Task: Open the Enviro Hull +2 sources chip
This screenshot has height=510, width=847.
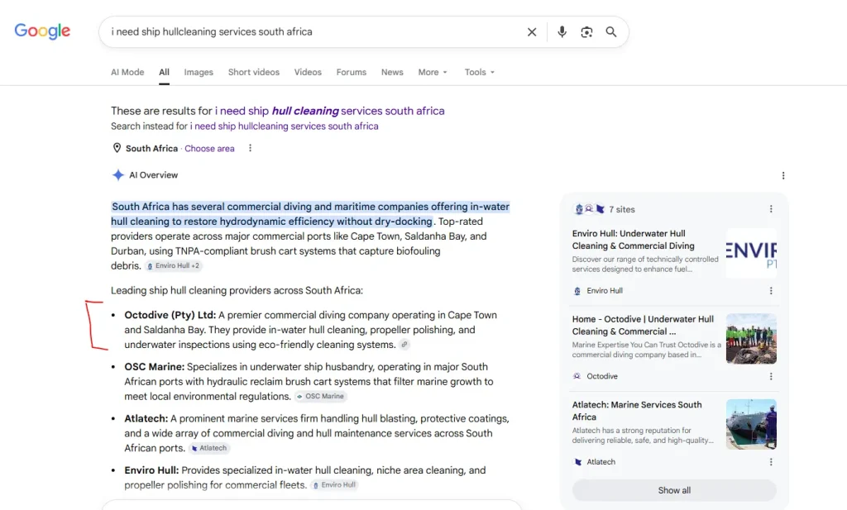Action: 174,265
